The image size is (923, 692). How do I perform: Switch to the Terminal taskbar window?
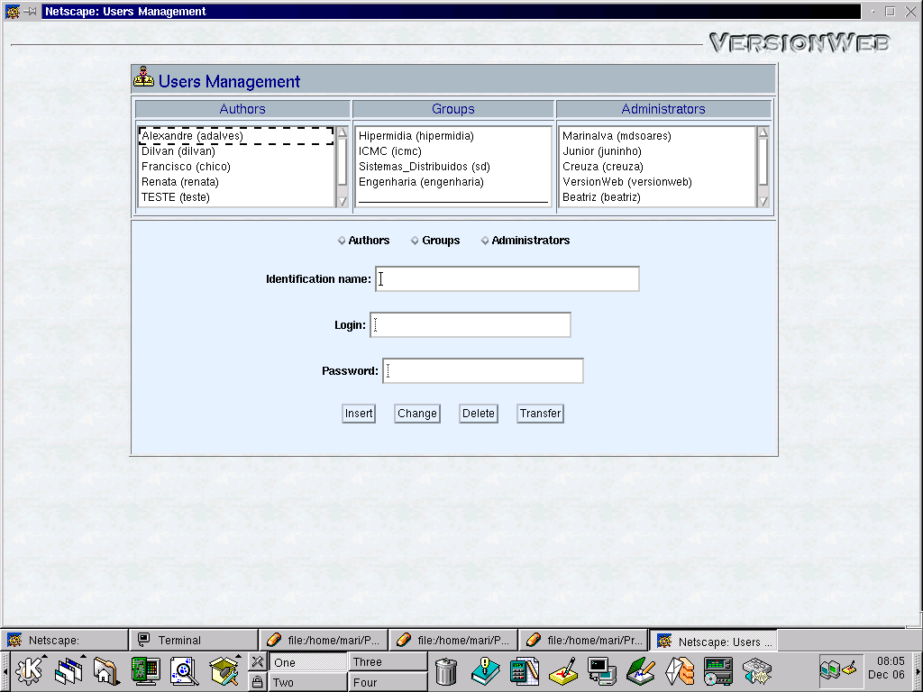[x=193, y=641]
